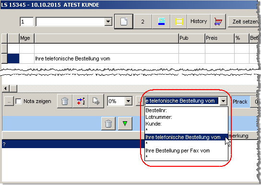Click the History button

pyautogui.click(x=199, y=22)
